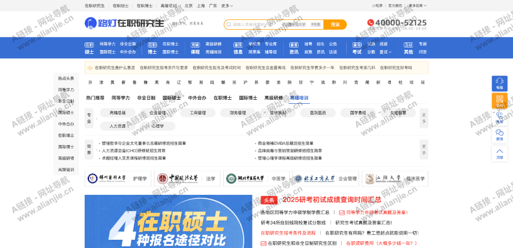Expand 更多 beside the 简章 list

[424, 149]
